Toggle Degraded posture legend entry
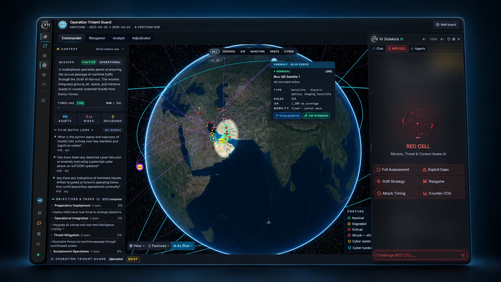This screenshot has width=501, height=282. coord(357,224)
